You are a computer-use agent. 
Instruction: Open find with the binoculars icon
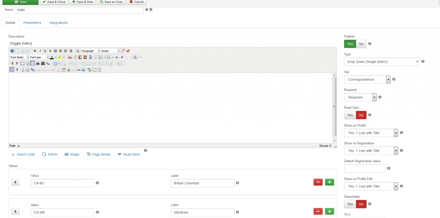point(43,63)
